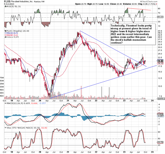165x154 pixels.
Task: Click the small chart icon before RSI(5)
Action: [6, 6]
